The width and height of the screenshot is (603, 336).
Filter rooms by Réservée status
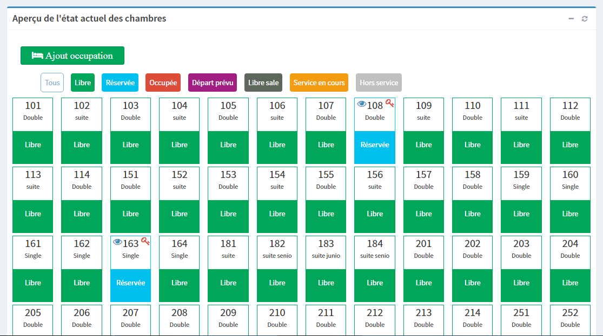point(120,83)
